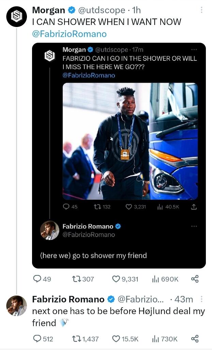This screenshot has width=212, height=350.
Task: Like Morgan's tweet with 9,331 likes
Action: [x=116, y=279]
